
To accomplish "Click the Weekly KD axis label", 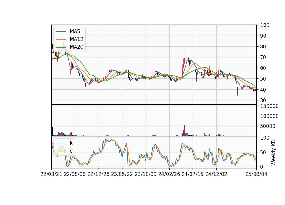I will click(273, 152).
